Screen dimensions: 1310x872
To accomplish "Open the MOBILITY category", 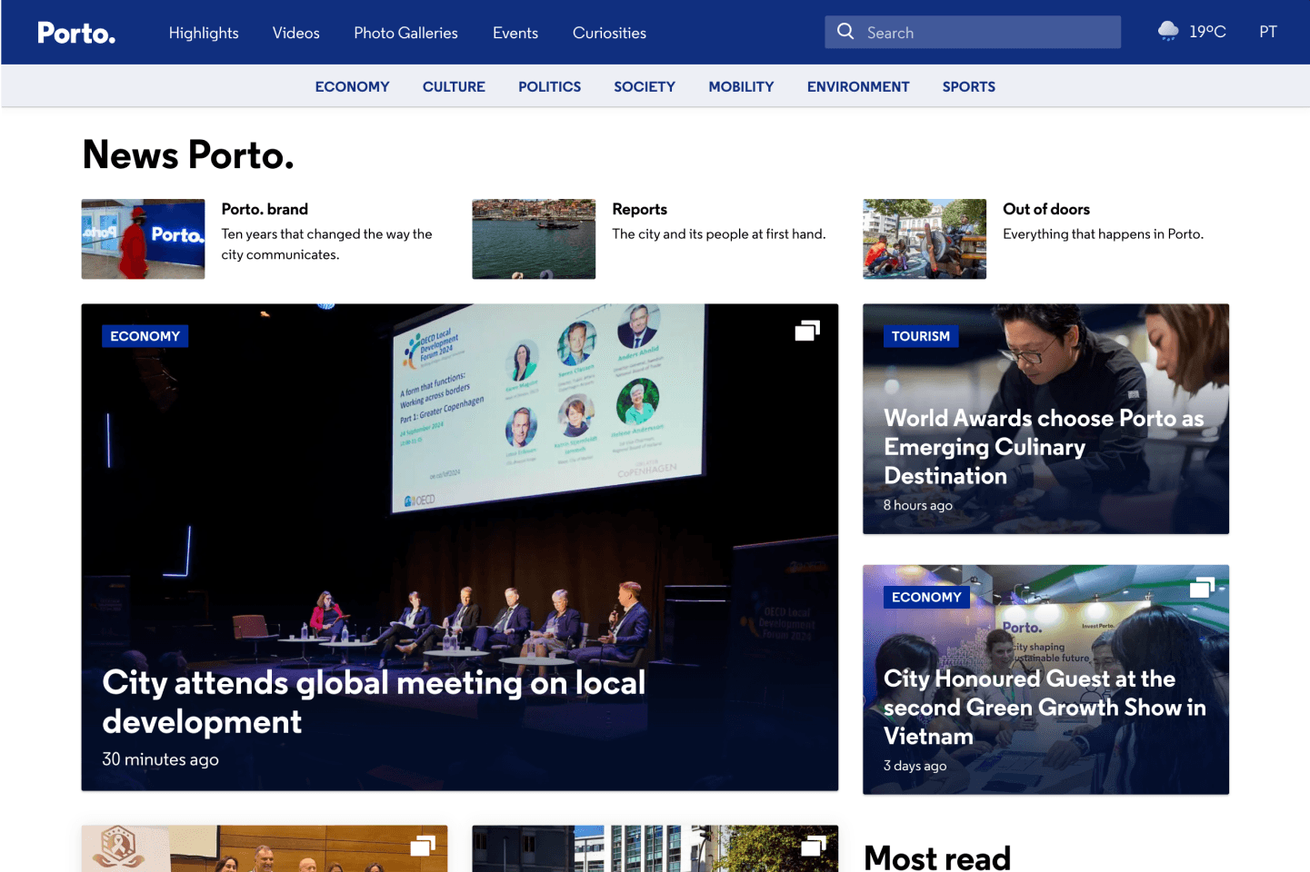I will click(x=741, y=87).
